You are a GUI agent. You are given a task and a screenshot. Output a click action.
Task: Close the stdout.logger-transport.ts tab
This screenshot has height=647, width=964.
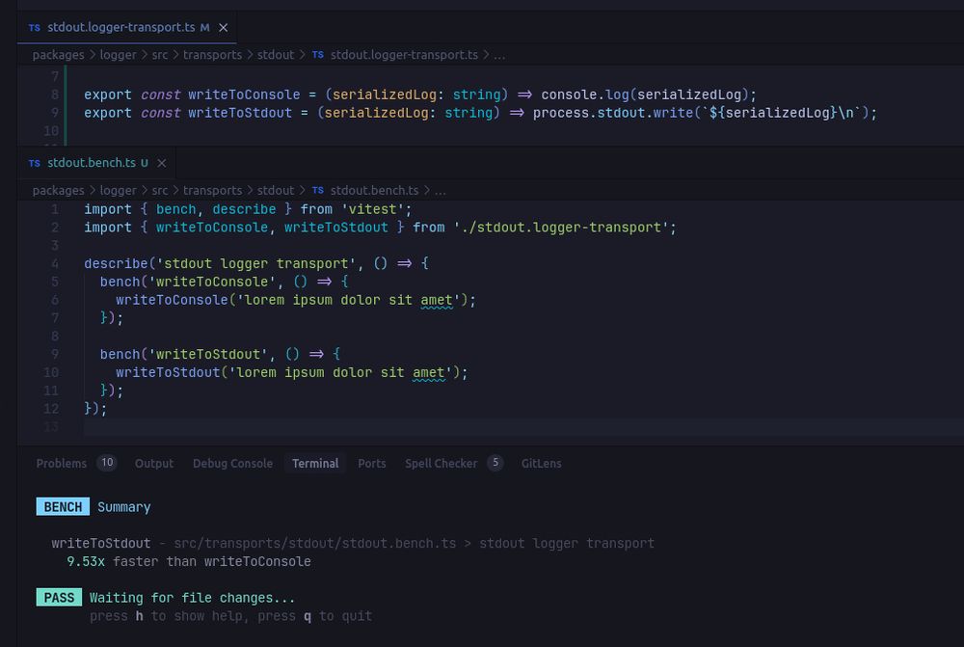(x=224, y=28)
